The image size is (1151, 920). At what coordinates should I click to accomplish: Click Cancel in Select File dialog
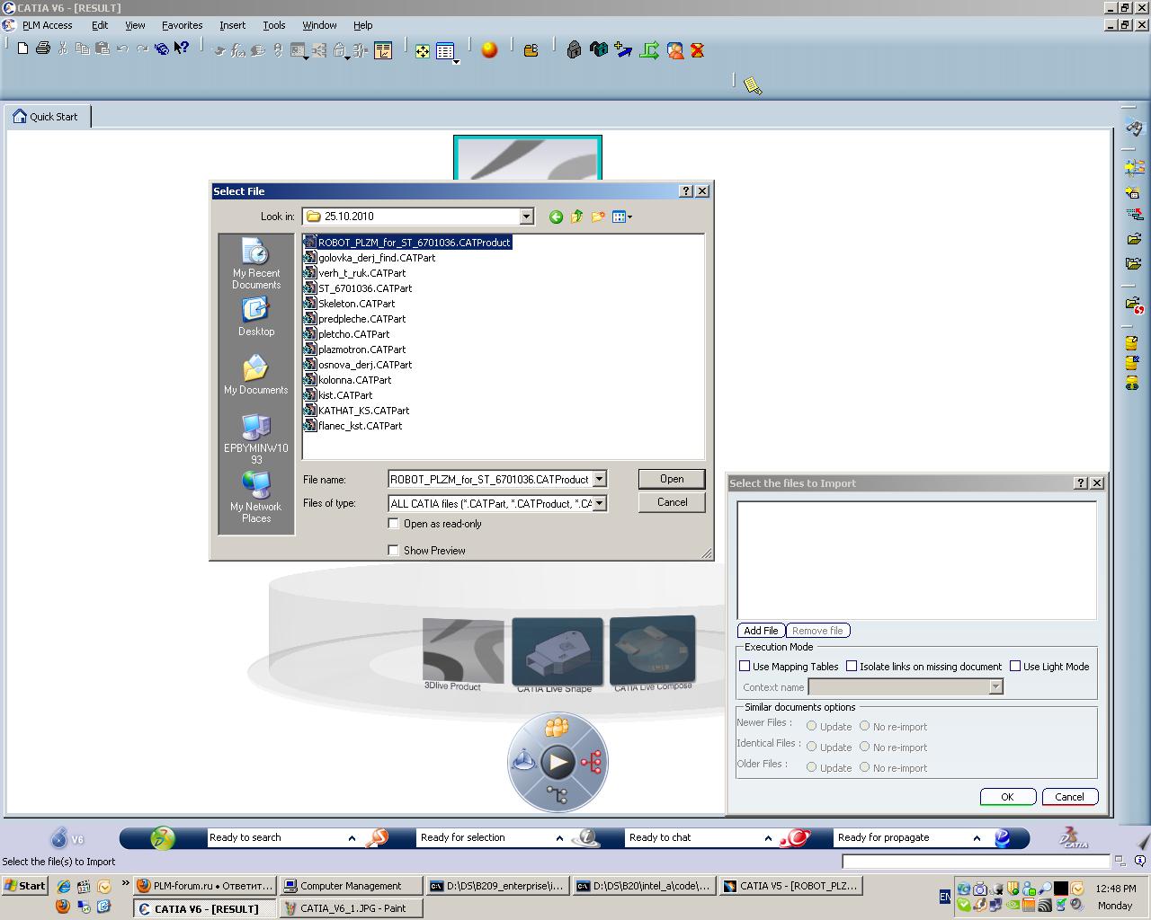pos(672,502)
